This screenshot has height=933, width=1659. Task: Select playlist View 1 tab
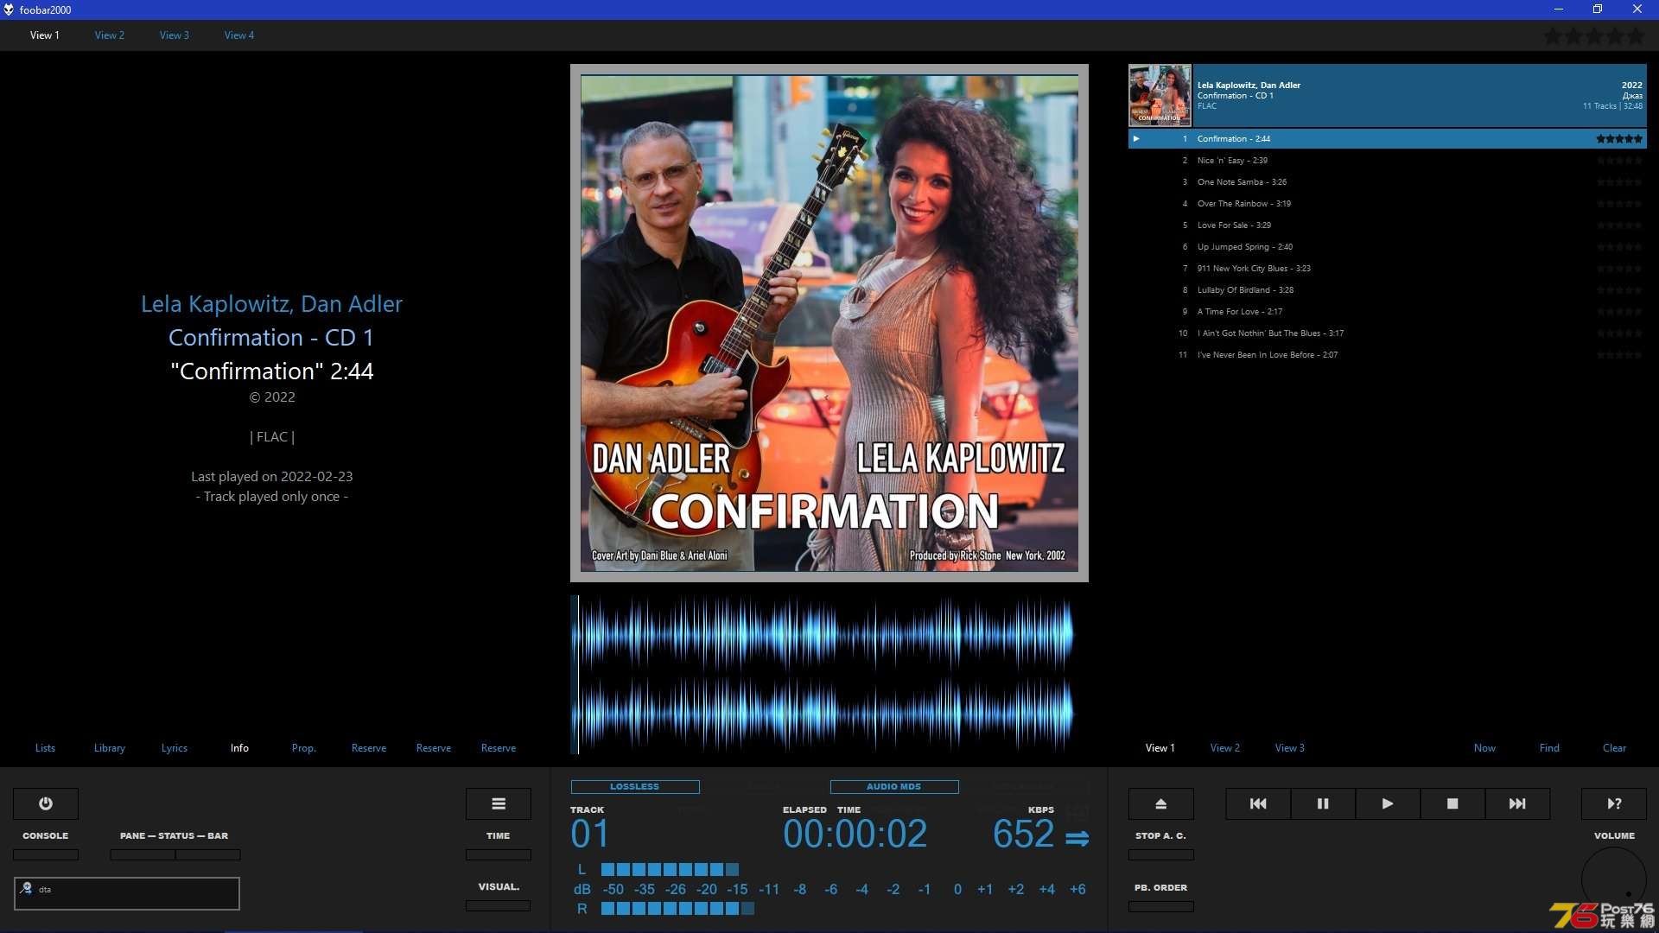[x=1160, y=748]
